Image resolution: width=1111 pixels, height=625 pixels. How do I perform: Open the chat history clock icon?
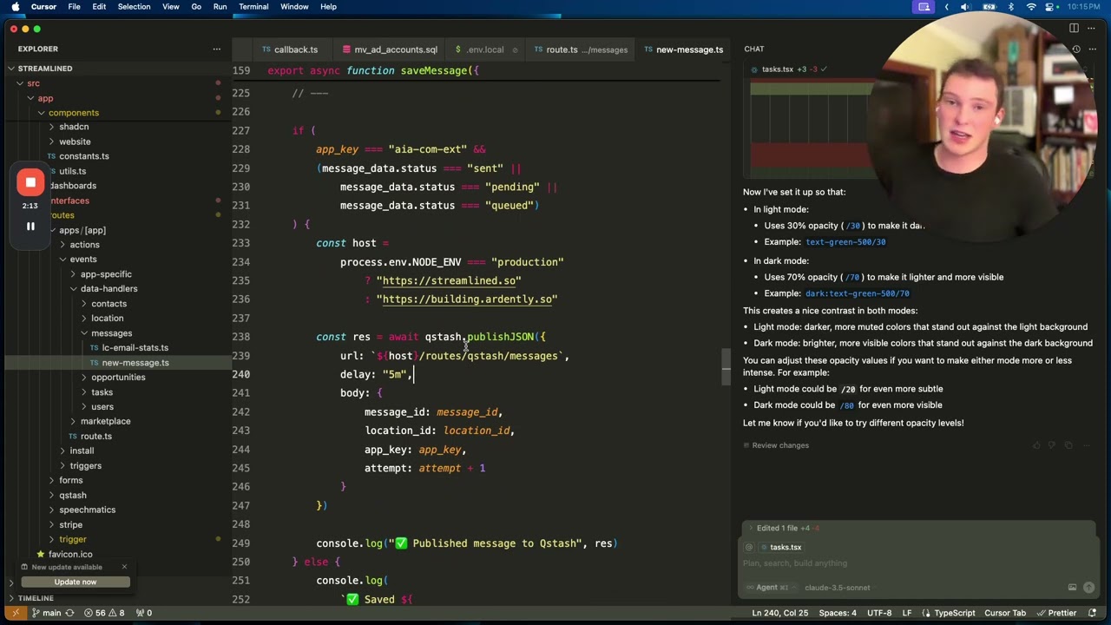click(x=1076, y=49)
